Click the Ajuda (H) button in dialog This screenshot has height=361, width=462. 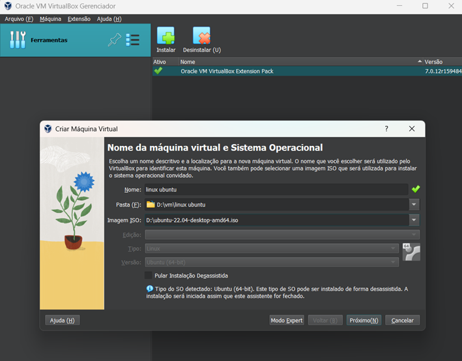coord(62,321)
